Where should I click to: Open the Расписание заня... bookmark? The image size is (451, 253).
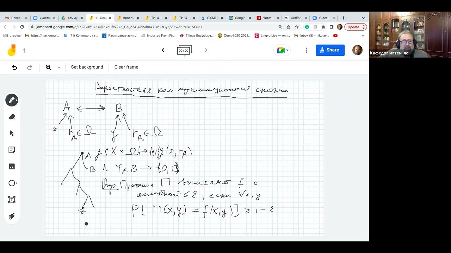120,35
